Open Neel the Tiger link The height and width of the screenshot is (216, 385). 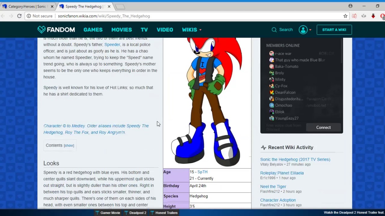click(x=273, y=187)
